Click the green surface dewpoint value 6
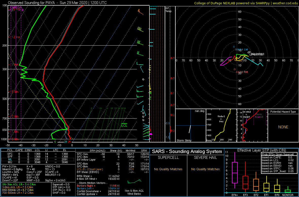 [x=55, y=142]
